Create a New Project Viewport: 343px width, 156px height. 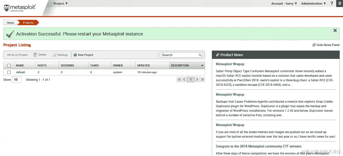pyautogui.click(x=83, y=55)
